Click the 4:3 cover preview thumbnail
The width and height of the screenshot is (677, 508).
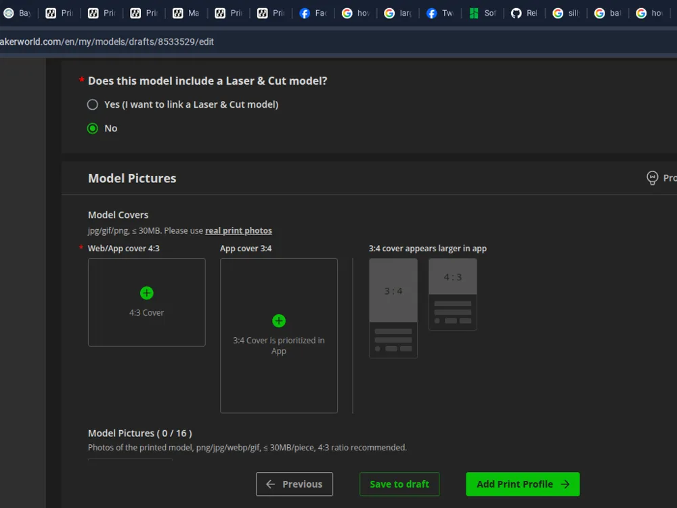pyautogui.click(x=452, y=294)
